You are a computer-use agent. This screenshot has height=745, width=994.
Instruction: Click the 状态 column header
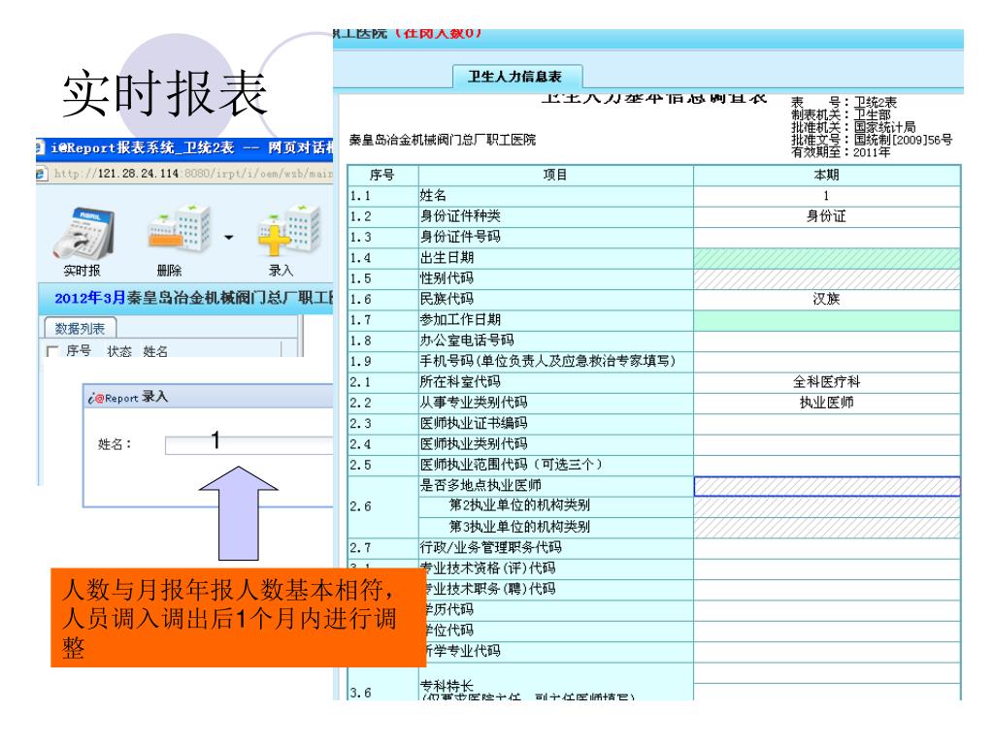click(118, 351)
